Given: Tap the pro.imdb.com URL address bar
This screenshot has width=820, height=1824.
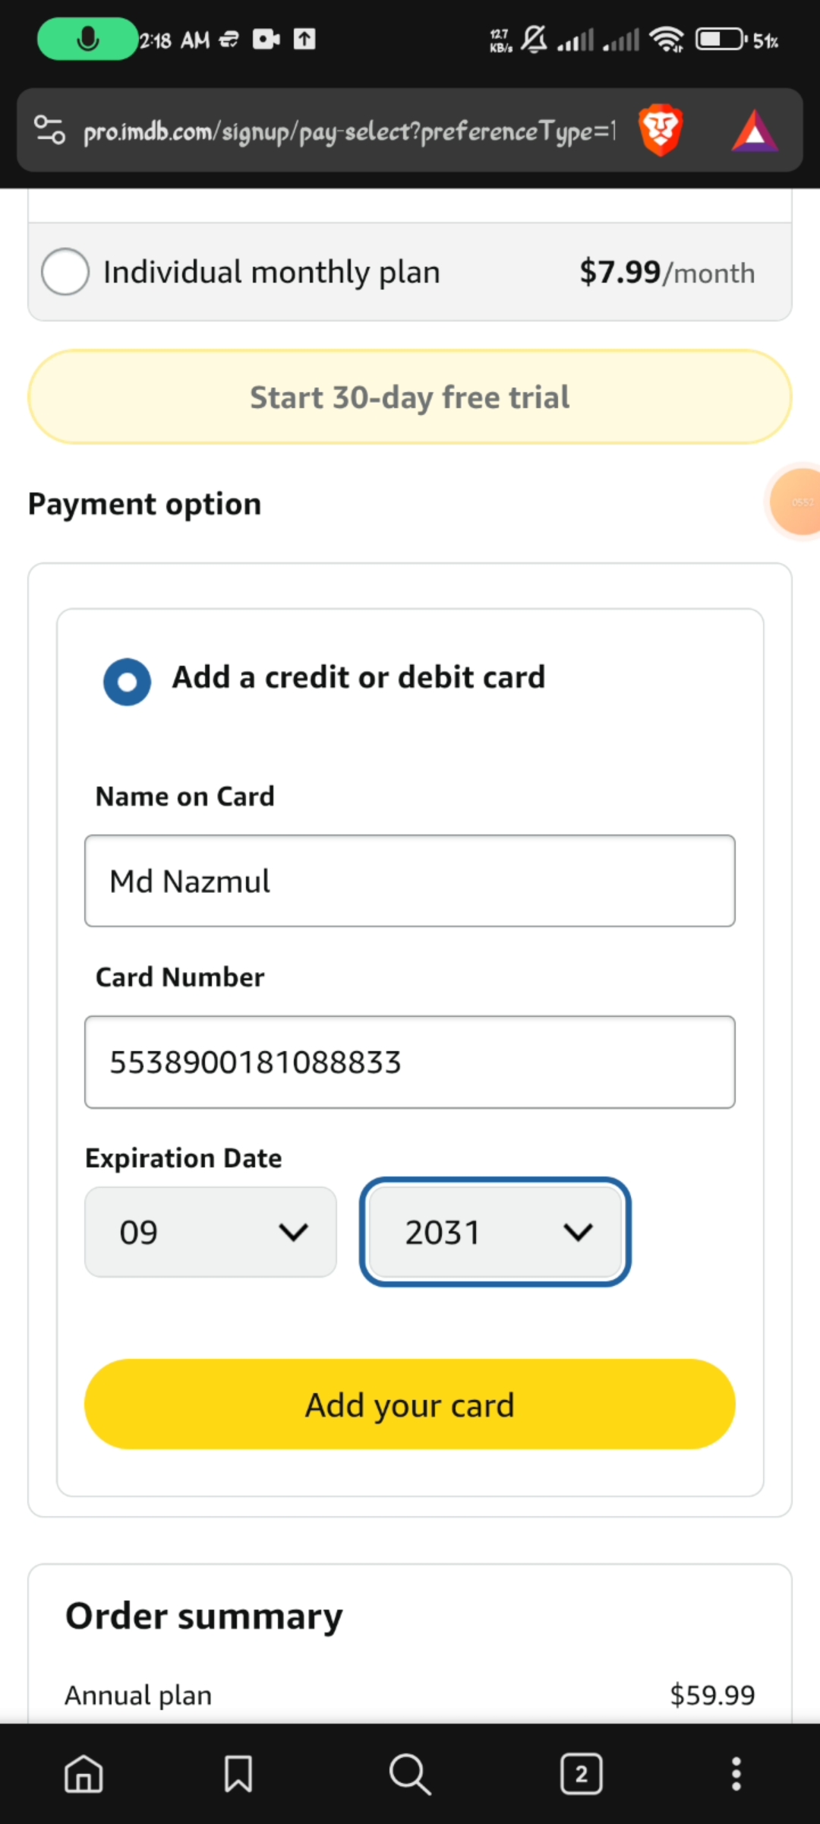Looking at the screenshot, I should coord(349,132).
